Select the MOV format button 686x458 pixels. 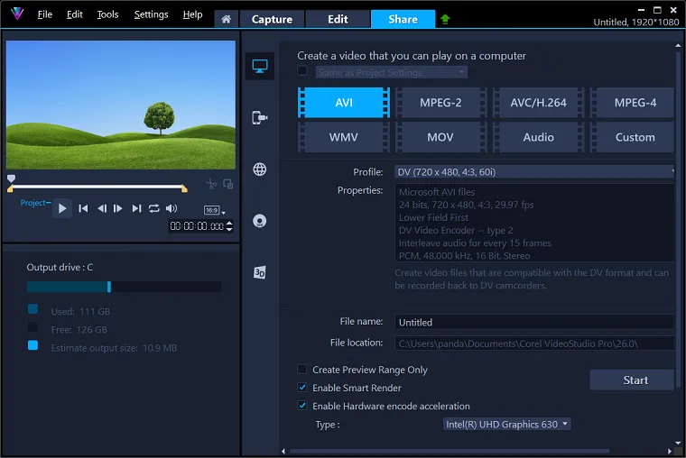(440, 137)
